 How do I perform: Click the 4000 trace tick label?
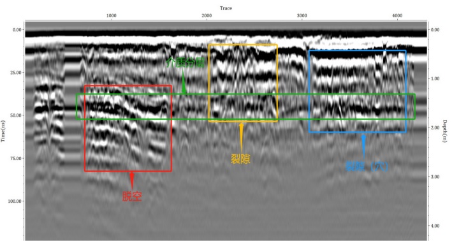pyautogui.click(x=397, y=15)
